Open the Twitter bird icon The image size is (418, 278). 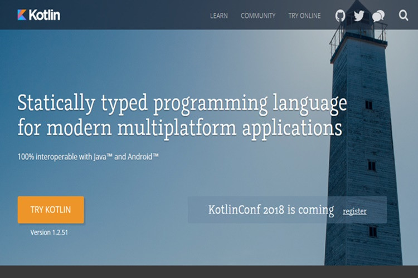pyautogui.click(x=359, y=16)
